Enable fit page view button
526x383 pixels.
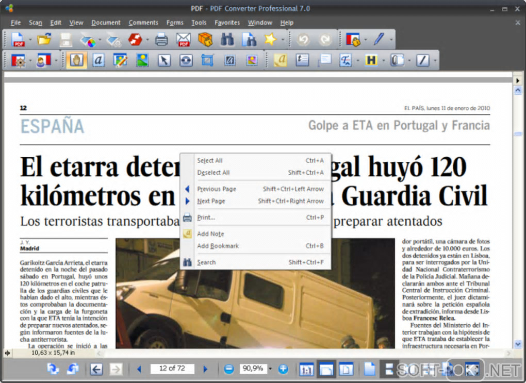pos(346,369)
